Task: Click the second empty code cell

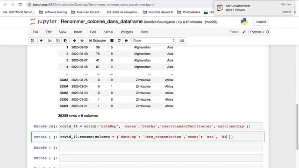Action: pyautogui.click(x=161, y=158)
